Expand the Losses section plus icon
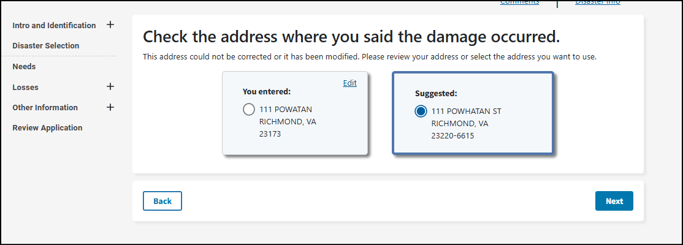The height and width of the screenshot is (245, 683). pyautogui.click(x=110, y=87)
